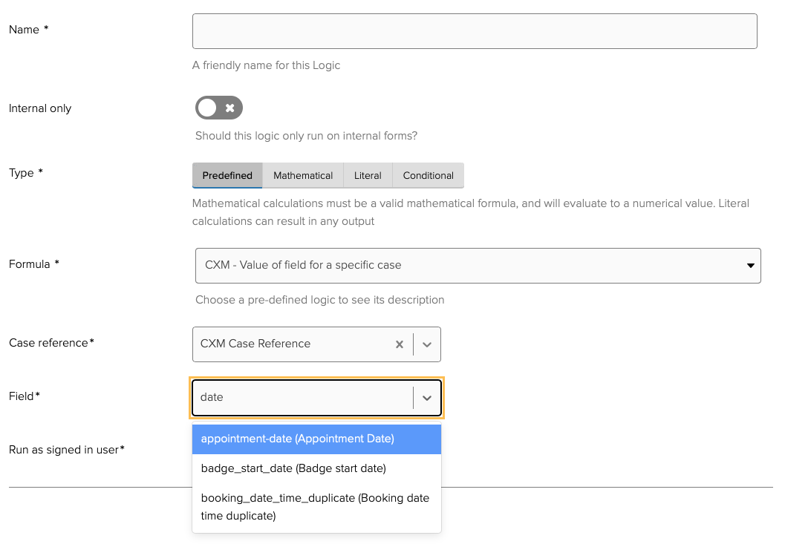Image resolution: width=785 pixels, height=547 pixels.
Task: Expand the Case reference chevron
Action: pos(427,344)
